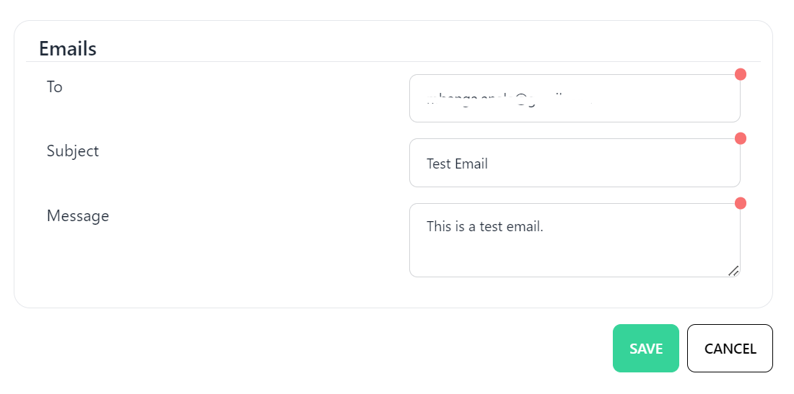Click the red indicator dot on Message field
Image resolution: width=794 pixels, height=394 pixels.
coord(740,203)
